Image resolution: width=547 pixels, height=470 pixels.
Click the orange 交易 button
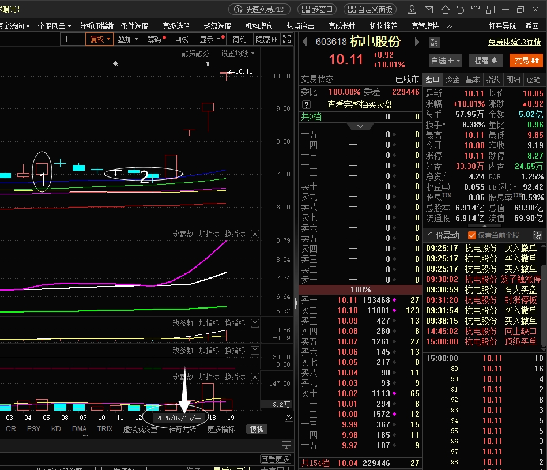(x=526, y=61)
